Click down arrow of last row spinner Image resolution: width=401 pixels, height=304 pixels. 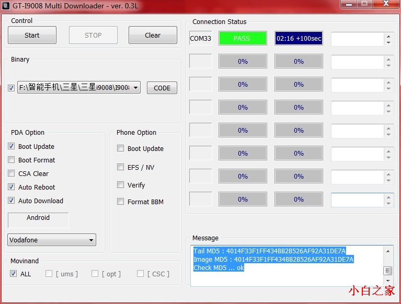(x=388, y=204)
